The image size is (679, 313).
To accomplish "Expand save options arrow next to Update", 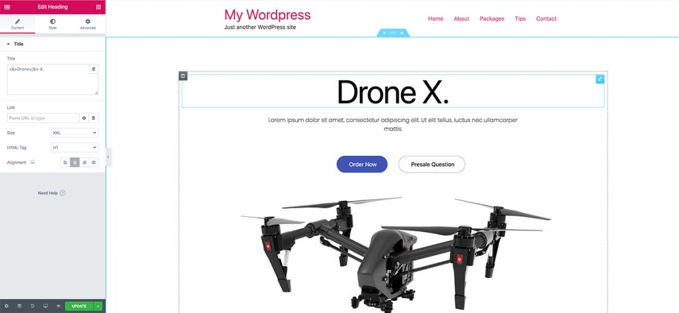I will 98,306.
